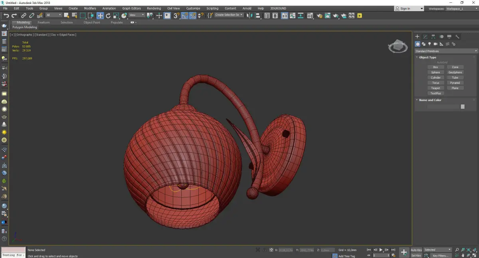The width and height of the screenshot is (479, 258).
Task: Toggle the selection lock icon in status bar
Action: (x=264, y=250)
